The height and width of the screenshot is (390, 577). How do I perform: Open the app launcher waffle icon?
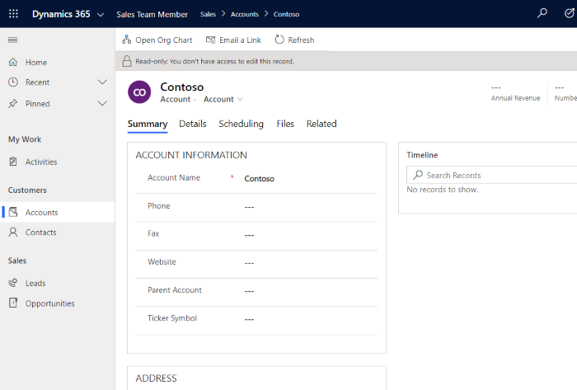point(13,14)
